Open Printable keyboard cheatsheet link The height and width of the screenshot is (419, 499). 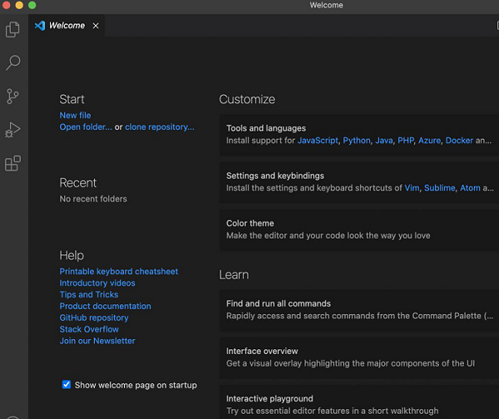[118, 271]
